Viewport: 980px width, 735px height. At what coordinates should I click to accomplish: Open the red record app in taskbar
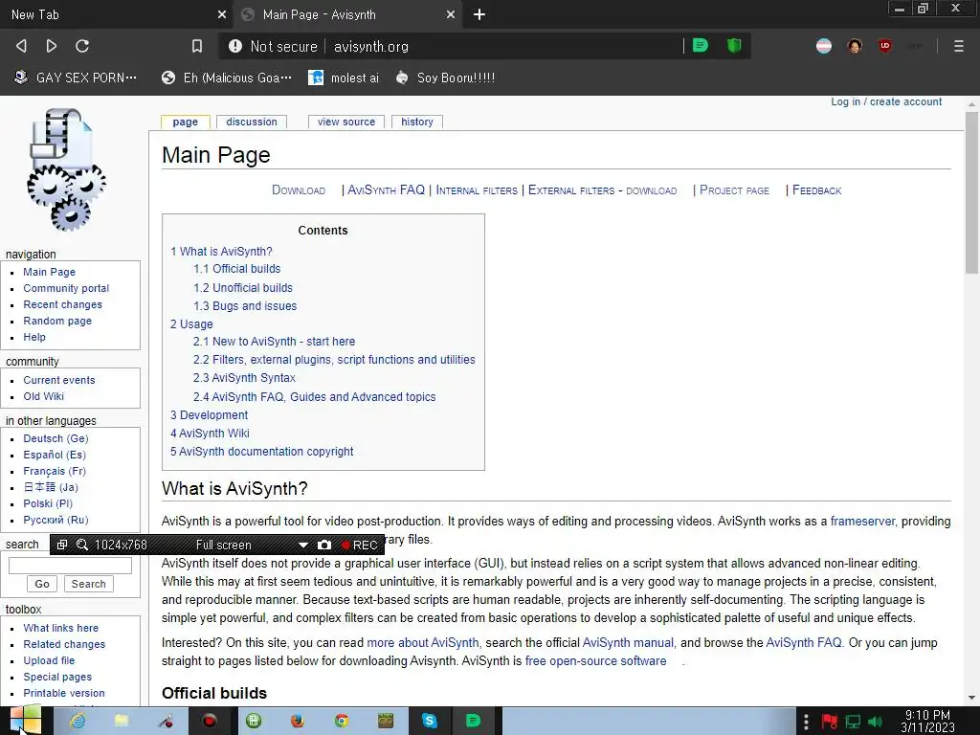pyautogui.click(x=209, y=721)
